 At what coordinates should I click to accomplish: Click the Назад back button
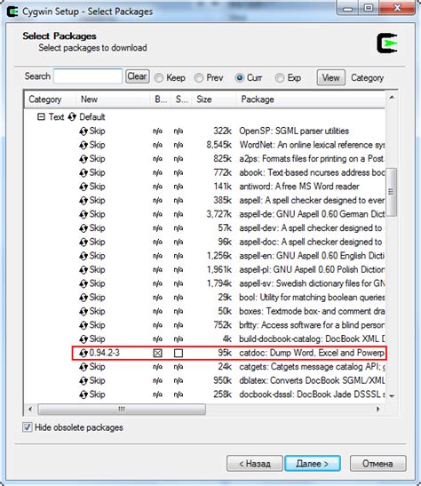[255, 464]
